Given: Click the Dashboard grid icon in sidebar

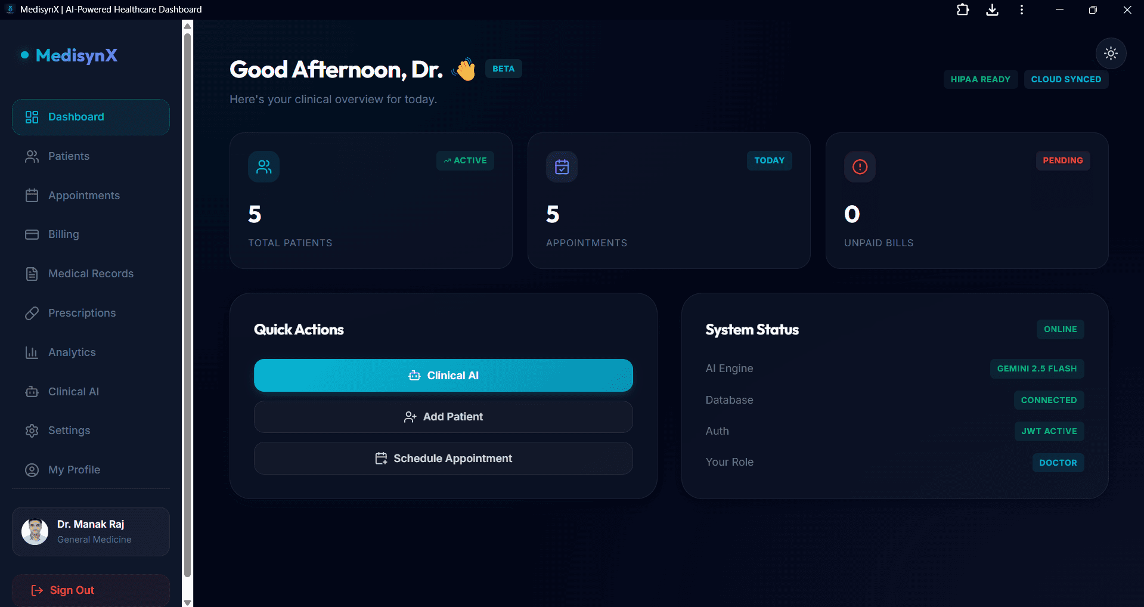Looking at the screenshot, I should click(x=32, y=117).
